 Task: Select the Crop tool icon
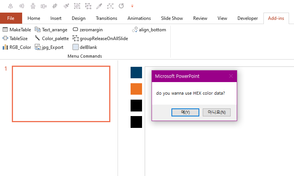tap(55, 6)
